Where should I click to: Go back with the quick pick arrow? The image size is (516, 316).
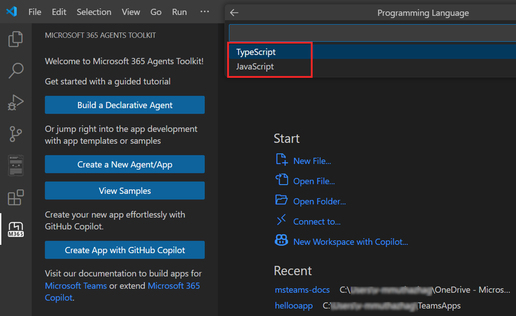tap(234, 13)
